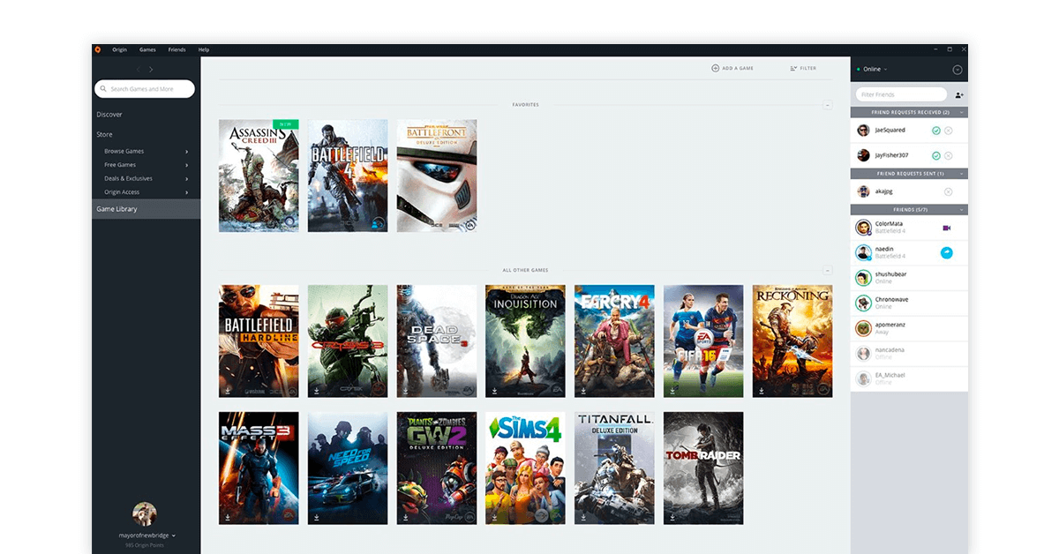
Task: Decline JayFisher307's friend request
Action: pos(949,155)
